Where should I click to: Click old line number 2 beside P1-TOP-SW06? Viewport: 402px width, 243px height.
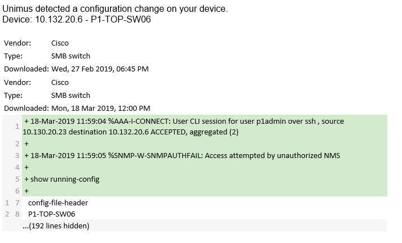7,214
